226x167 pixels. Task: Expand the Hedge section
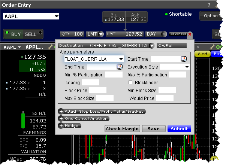click(x=70, y=126)
